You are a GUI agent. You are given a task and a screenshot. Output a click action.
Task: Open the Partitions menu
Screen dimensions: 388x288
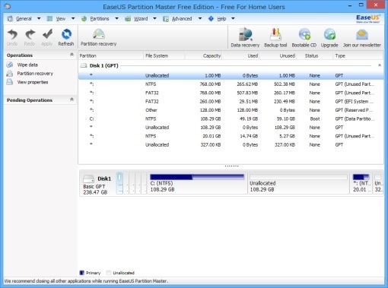pos(100,18)
